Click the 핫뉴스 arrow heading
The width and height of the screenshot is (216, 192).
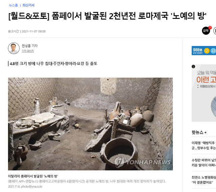[199, 132]
